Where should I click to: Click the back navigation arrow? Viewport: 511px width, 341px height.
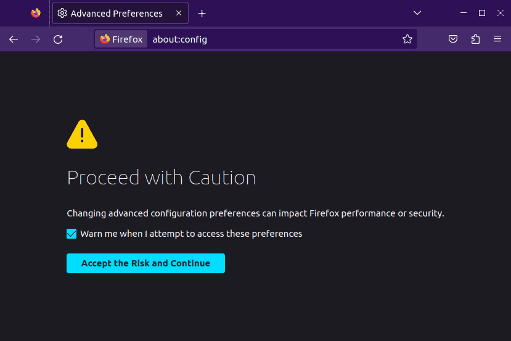tap(14, 39)
